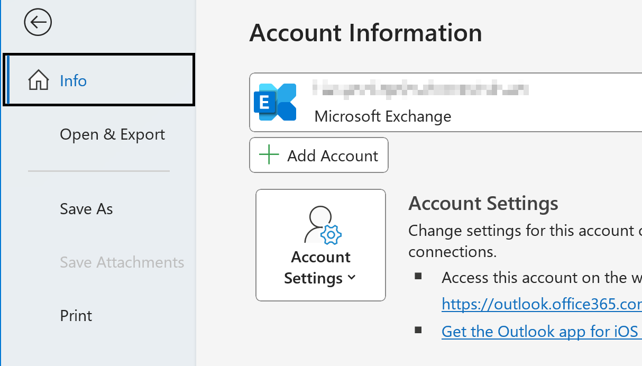Click the person-with-gear Account Settings icon
642x366 pixels.
(x=323, y=226)
